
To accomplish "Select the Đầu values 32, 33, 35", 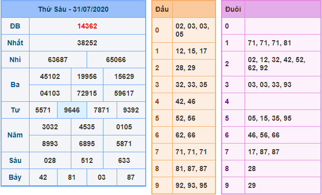I will point(192,85).
